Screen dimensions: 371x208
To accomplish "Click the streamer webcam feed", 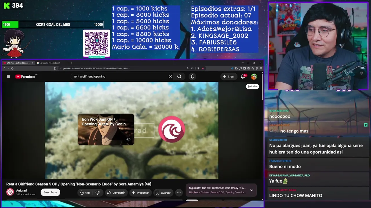I will pyautogui.click(x=318, y=46).
